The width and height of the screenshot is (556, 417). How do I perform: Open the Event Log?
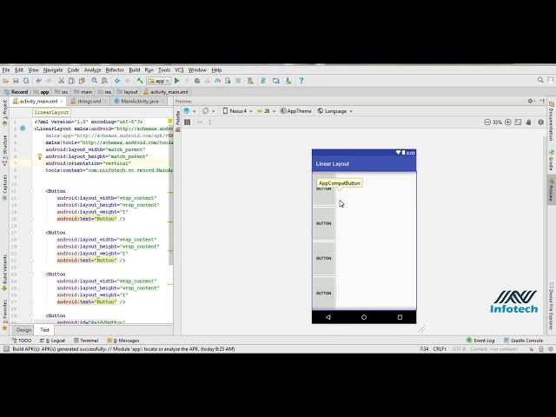(x=480, y=341)
